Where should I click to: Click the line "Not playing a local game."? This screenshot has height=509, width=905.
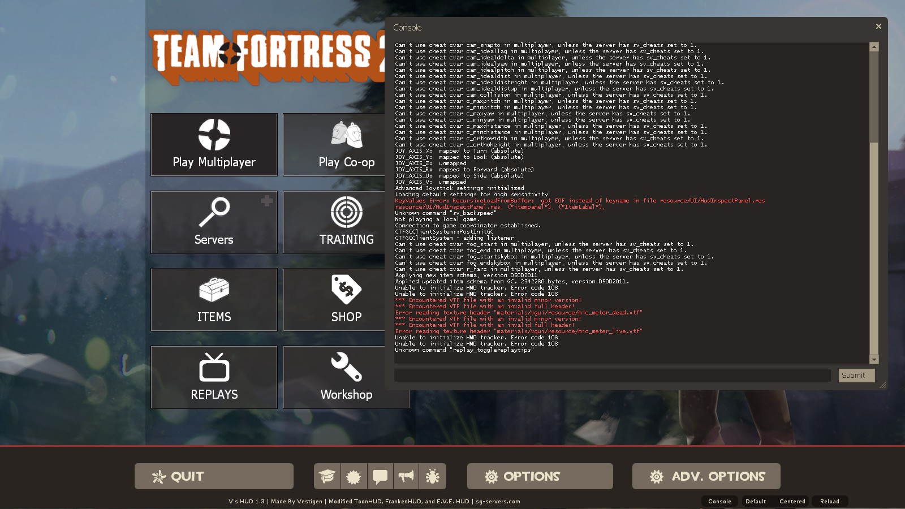pyautogui.click(x=437, y=219)
